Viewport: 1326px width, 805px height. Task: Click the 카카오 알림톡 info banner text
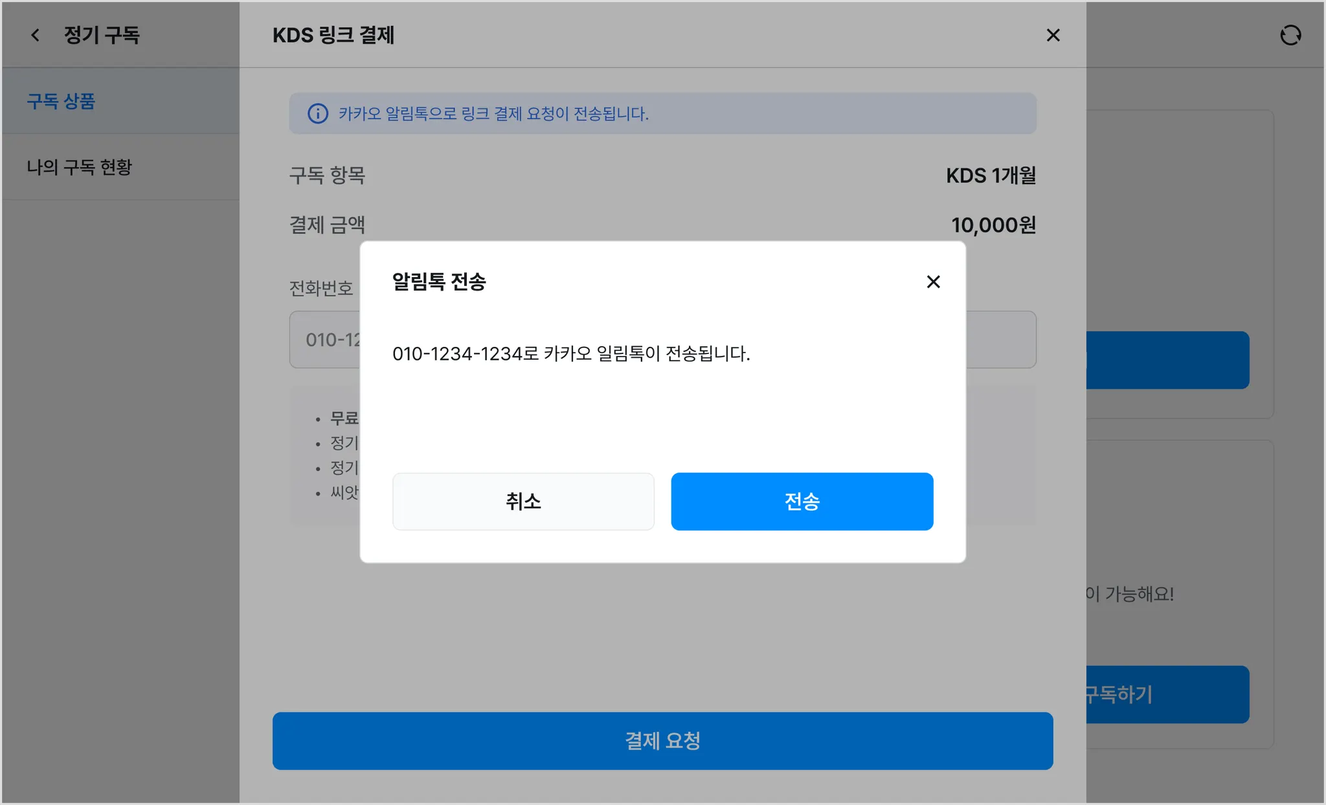click(493, 114)
